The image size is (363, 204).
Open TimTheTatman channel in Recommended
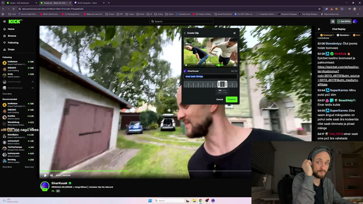click(x=18, y=148)
